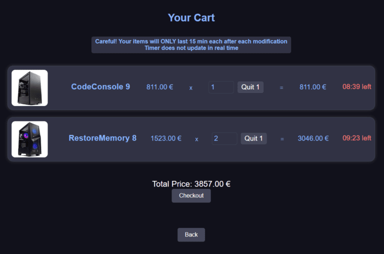
Task: Click the Your Cart heading
Action: click(191, 18)
